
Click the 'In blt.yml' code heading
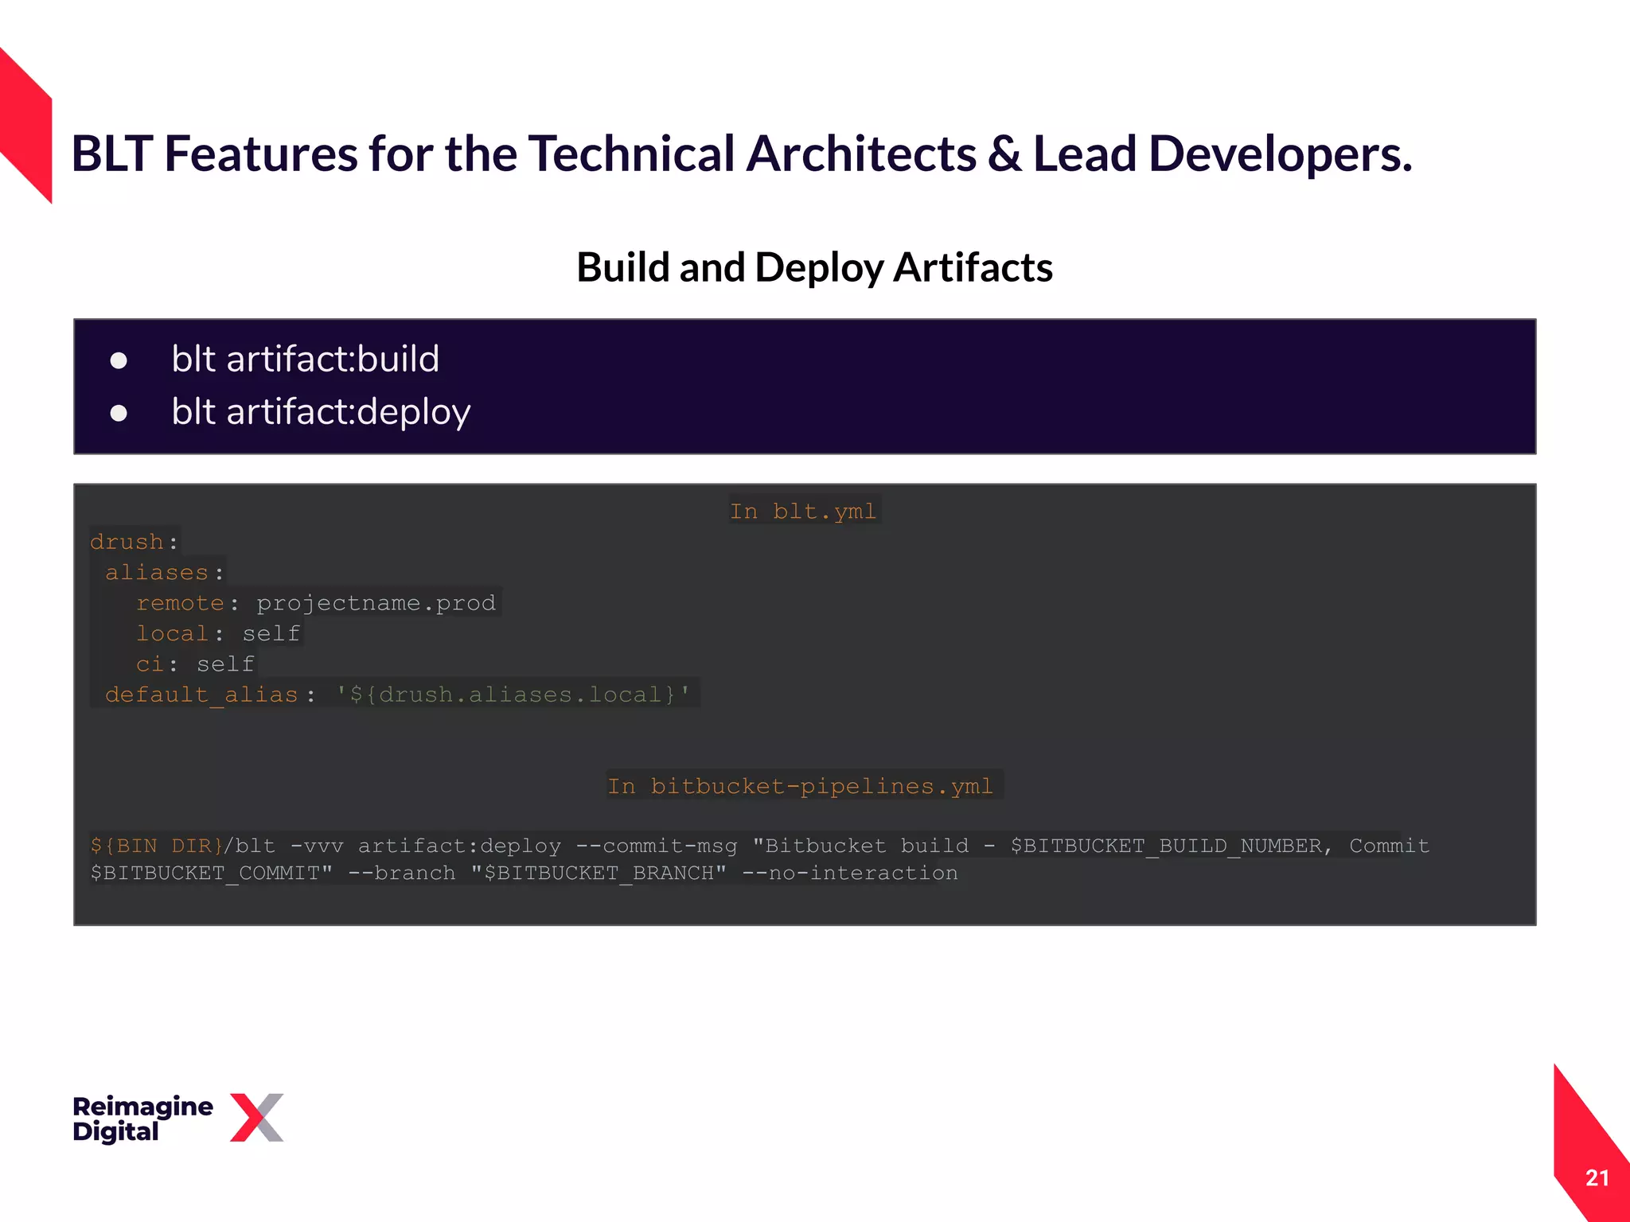point(804,511)
